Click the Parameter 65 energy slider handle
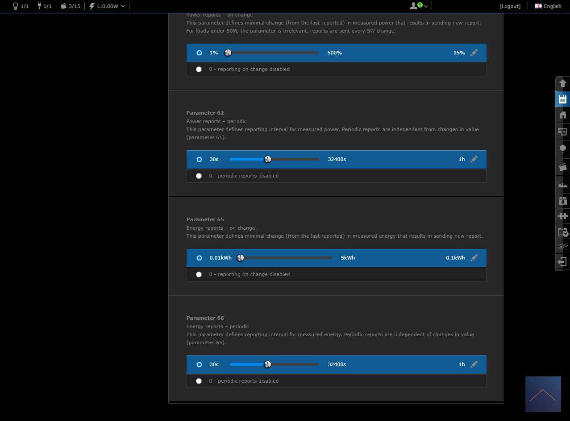Viewport: 570px width, 421px height. [241, 258]
